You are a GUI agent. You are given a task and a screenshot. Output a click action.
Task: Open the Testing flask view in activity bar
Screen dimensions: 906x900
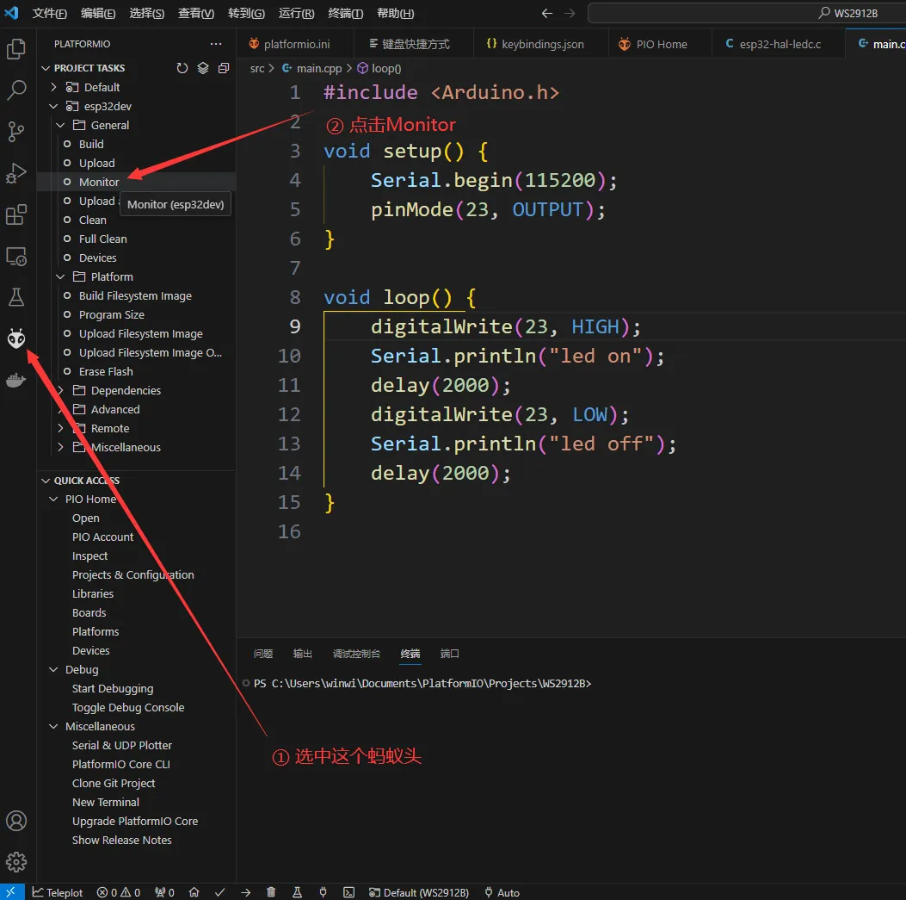tap(16, 297)
